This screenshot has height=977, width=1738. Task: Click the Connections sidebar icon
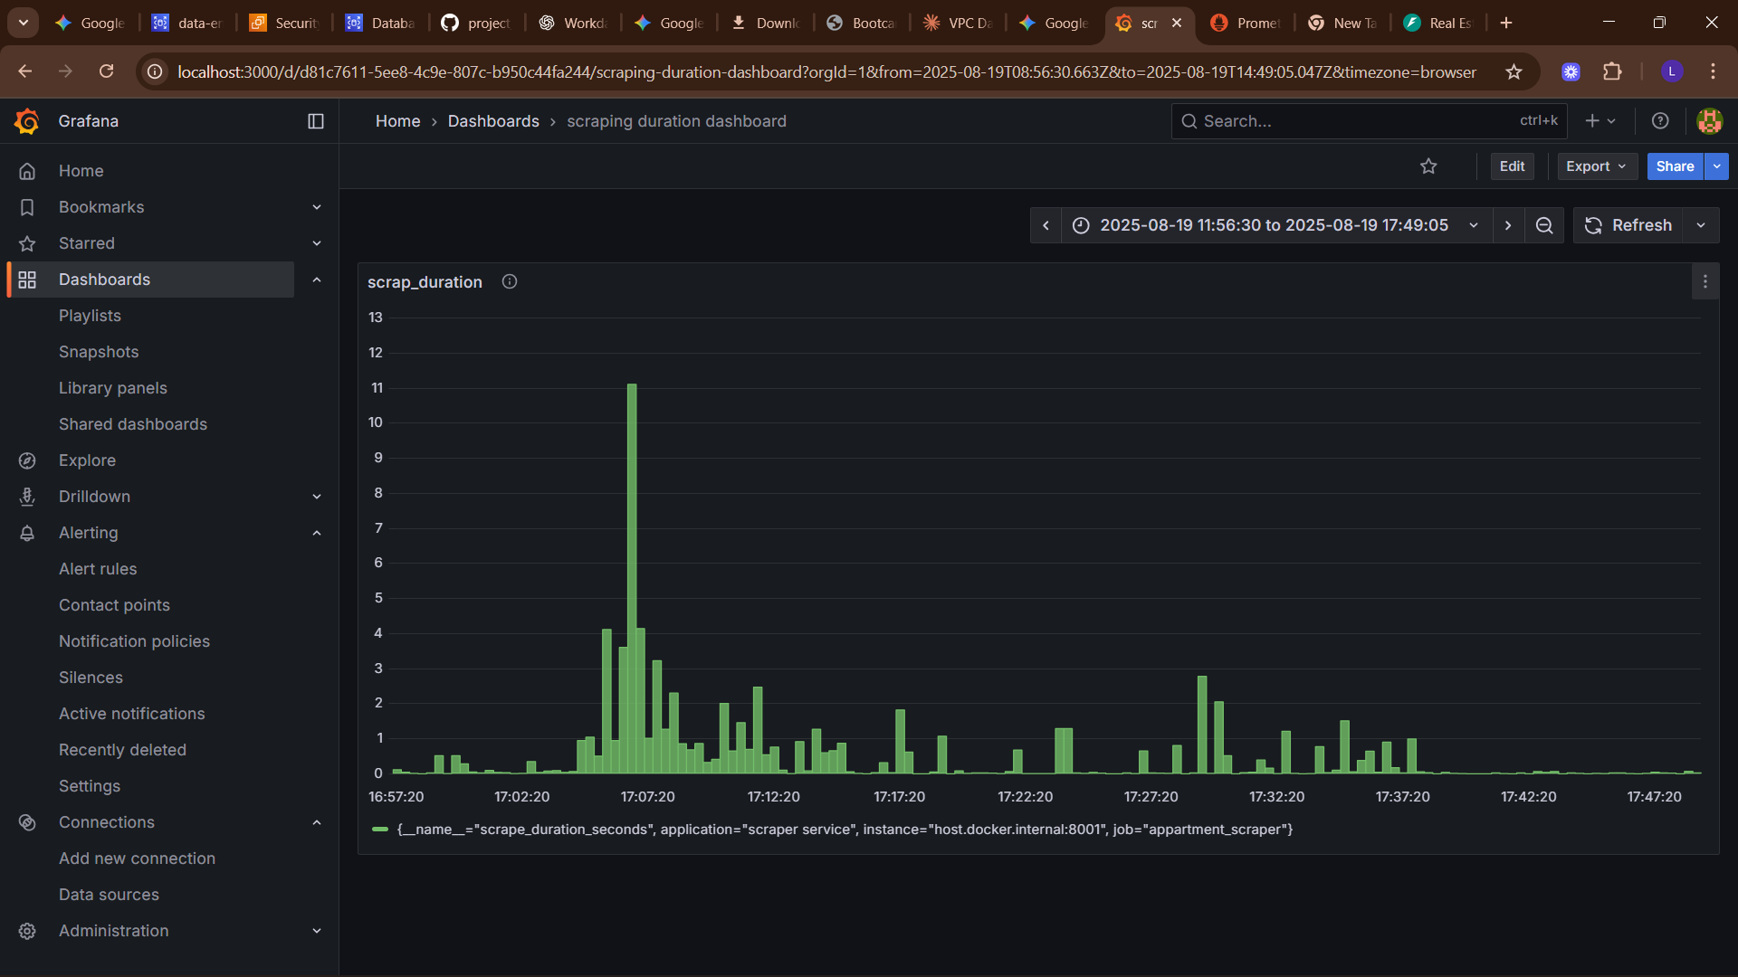pos(27,822)
